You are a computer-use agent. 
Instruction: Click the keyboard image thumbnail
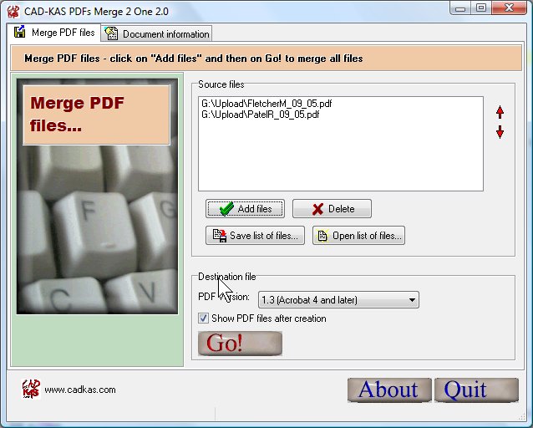click(97, 242)
